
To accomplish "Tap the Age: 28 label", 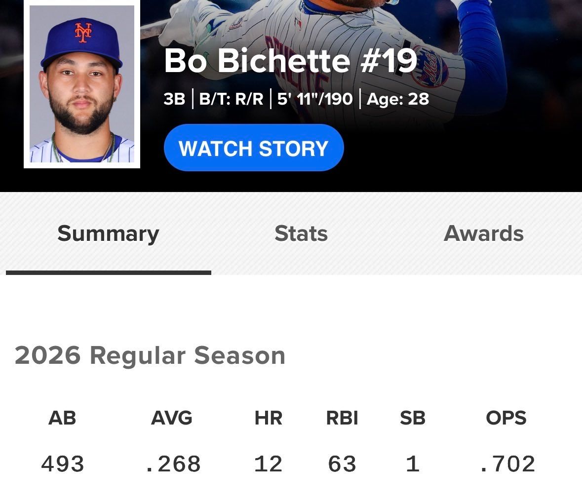I will (x=398, y=99).
